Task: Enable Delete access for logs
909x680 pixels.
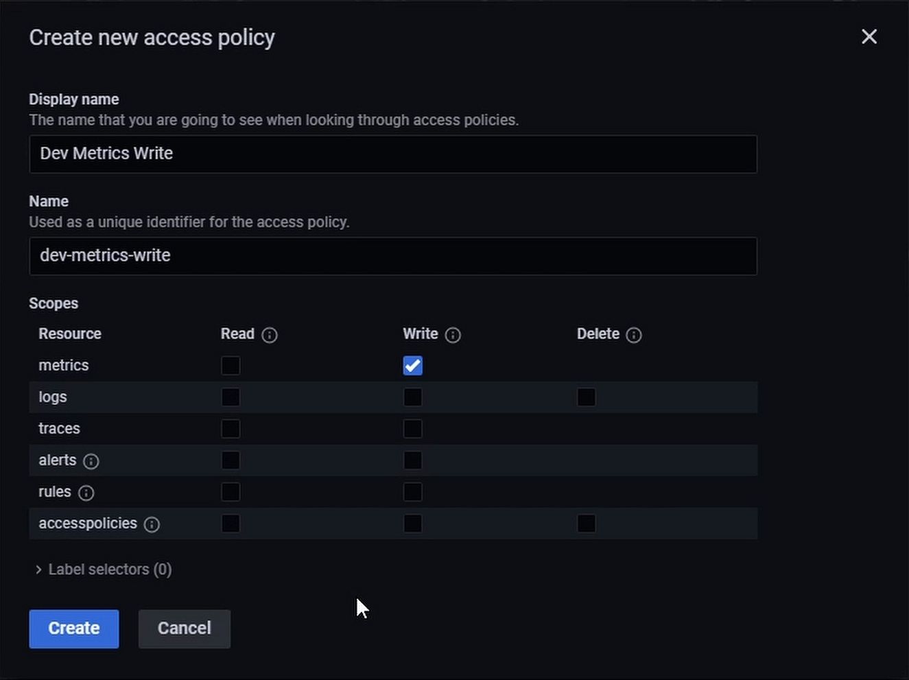Action: click(x=586, y=397)
